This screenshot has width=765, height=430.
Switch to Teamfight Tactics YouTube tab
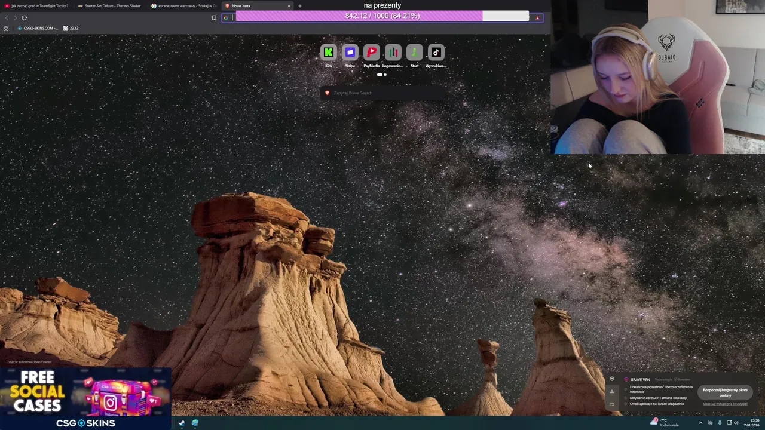36,6
